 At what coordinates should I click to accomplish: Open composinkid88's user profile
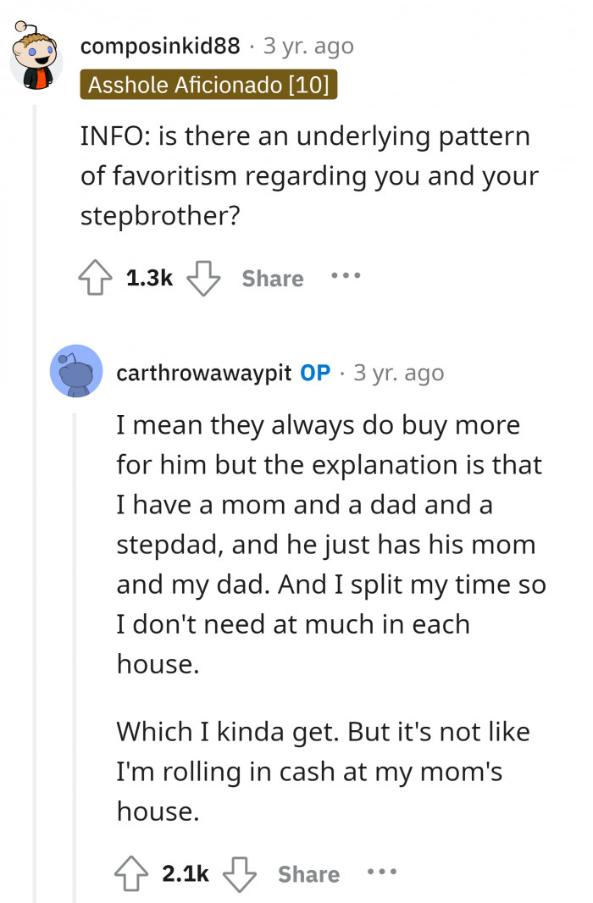click(x=160, y=47)
